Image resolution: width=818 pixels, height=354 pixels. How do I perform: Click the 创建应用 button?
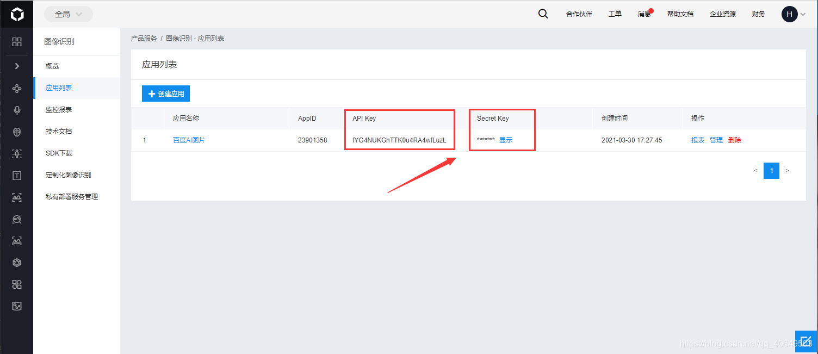point(166,94)
